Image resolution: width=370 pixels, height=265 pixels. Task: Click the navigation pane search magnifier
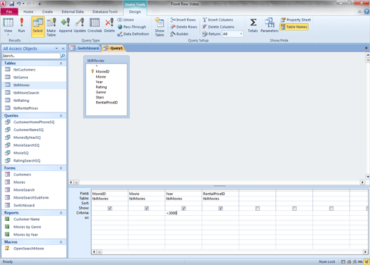(63, 56)
